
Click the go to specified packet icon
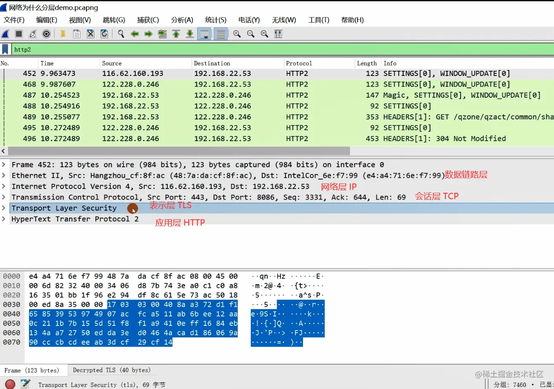tap(162, 34)
